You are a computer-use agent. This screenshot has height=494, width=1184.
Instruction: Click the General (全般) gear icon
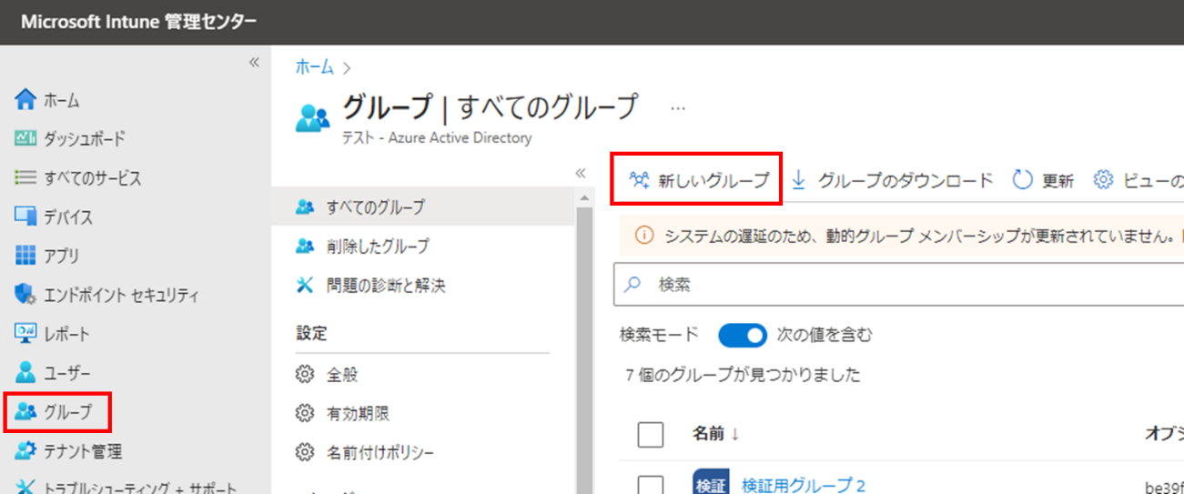point(305,375)
